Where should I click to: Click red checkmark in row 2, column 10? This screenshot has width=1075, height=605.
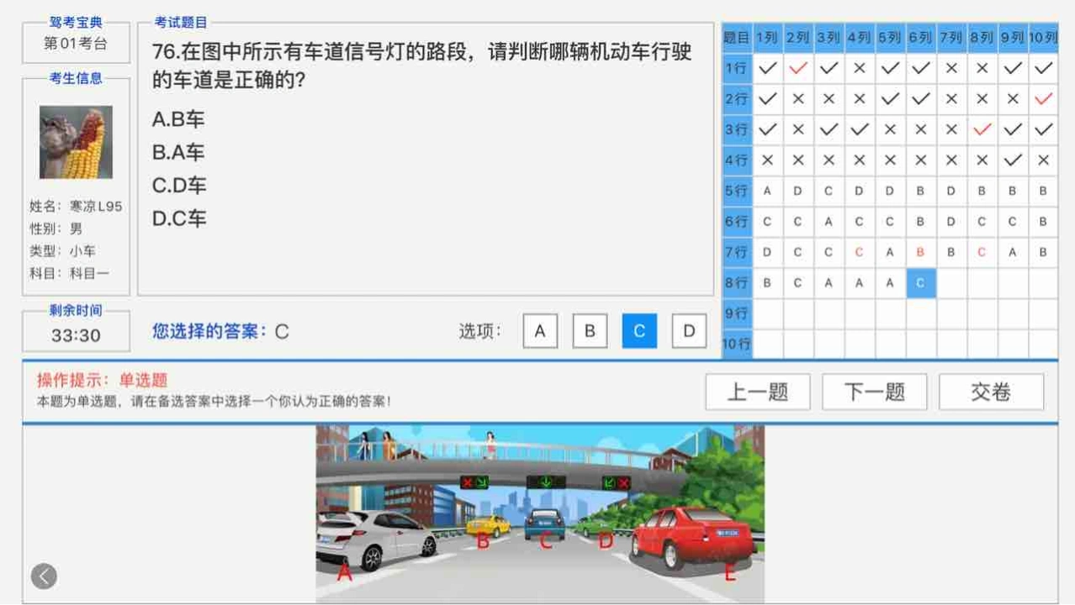tap(1043, 99)
